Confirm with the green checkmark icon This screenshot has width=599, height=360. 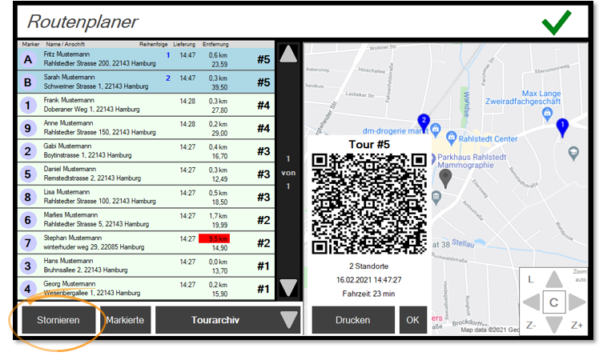[x=557, y=22]
